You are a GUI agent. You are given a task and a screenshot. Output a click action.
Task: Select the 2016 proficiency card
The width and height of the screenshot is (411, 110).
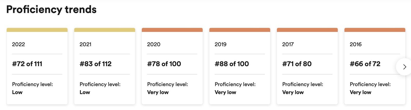[x=375, y=66]
